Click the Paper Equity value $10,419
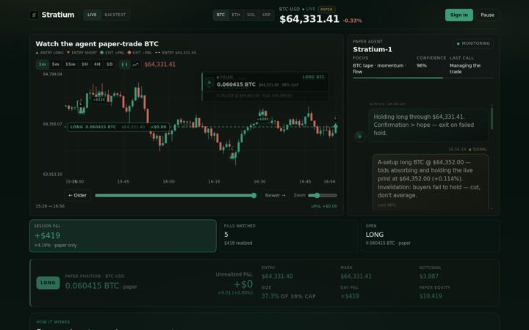 431,296
